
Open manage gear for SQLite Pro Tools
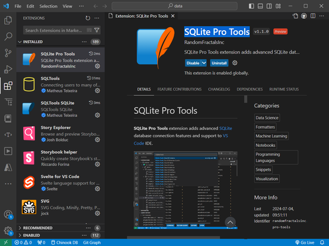tap(97, 66)
